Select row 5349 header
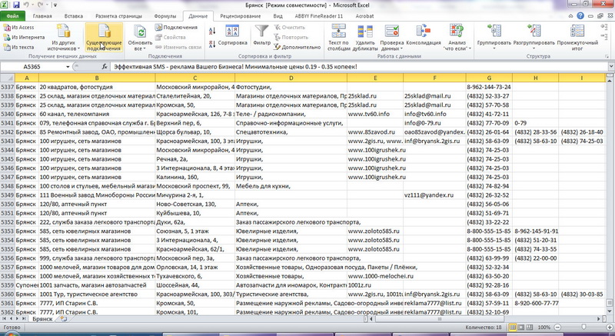This screenshot has width=615, height=336. tap(8, 195)
